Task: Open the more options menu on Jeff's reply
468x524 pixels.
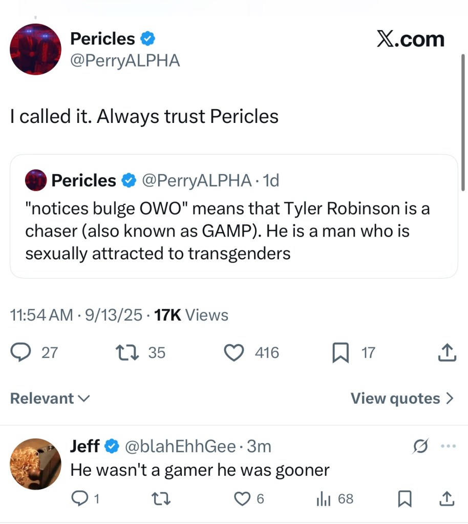Action: tap(448, 446)
